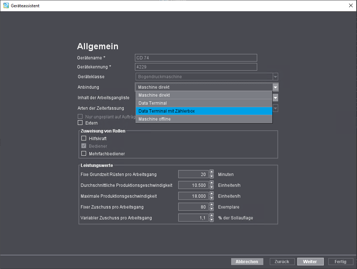Click the Zurück button
Viewport: 357px width, 269px height.
click(282, 262)
